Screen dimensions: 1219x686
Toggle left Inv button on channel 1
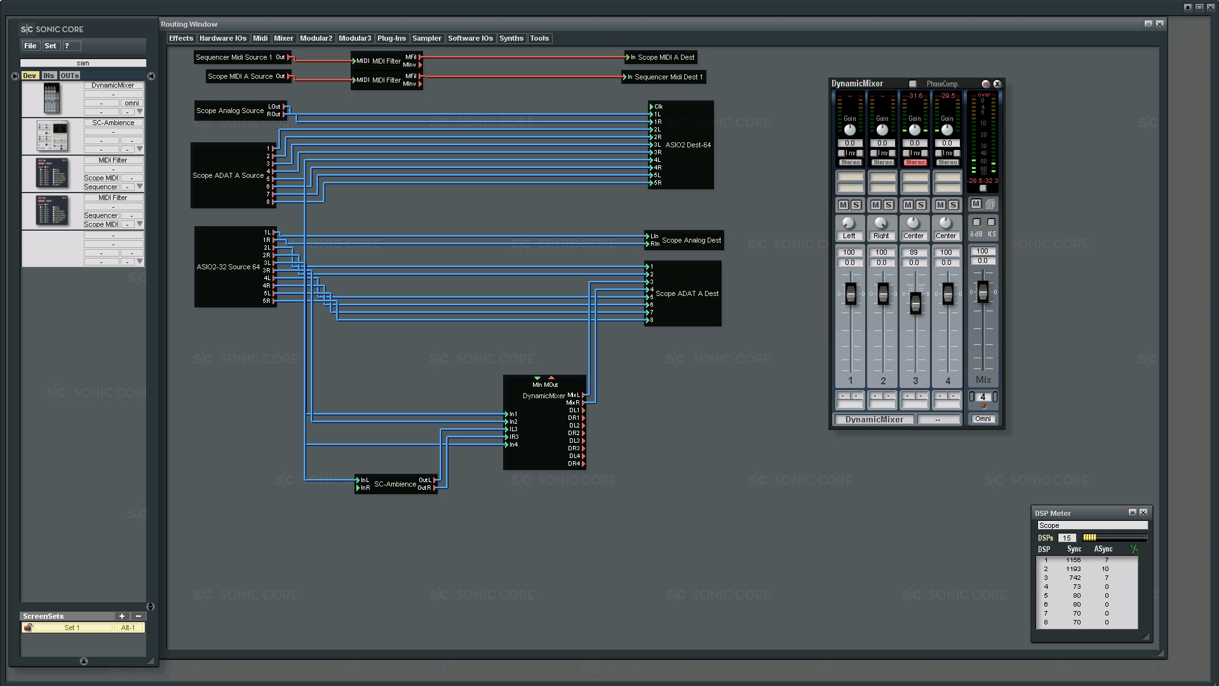(841, 153)
